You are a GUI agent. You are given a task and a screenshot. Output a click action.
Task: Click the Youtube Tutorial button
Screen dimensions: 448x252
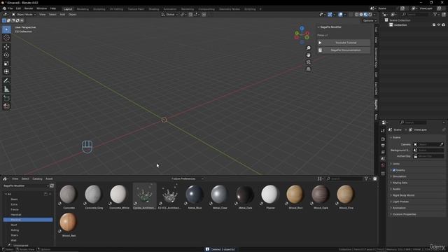tap(344, 43)
